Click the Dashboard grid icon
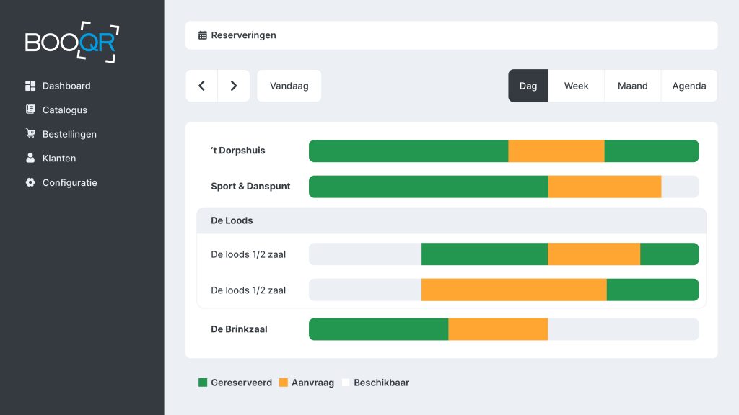The image size is (739, 415). click(x=30, y=86)
